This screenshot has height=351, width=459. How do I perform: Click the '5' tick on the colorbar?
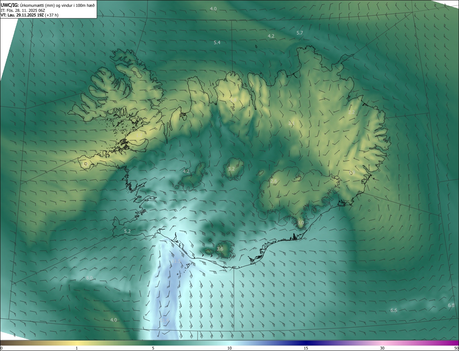tap(153, 348)
